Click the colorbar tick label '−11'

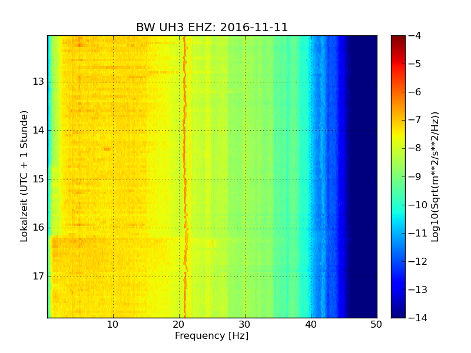[418, 233]
